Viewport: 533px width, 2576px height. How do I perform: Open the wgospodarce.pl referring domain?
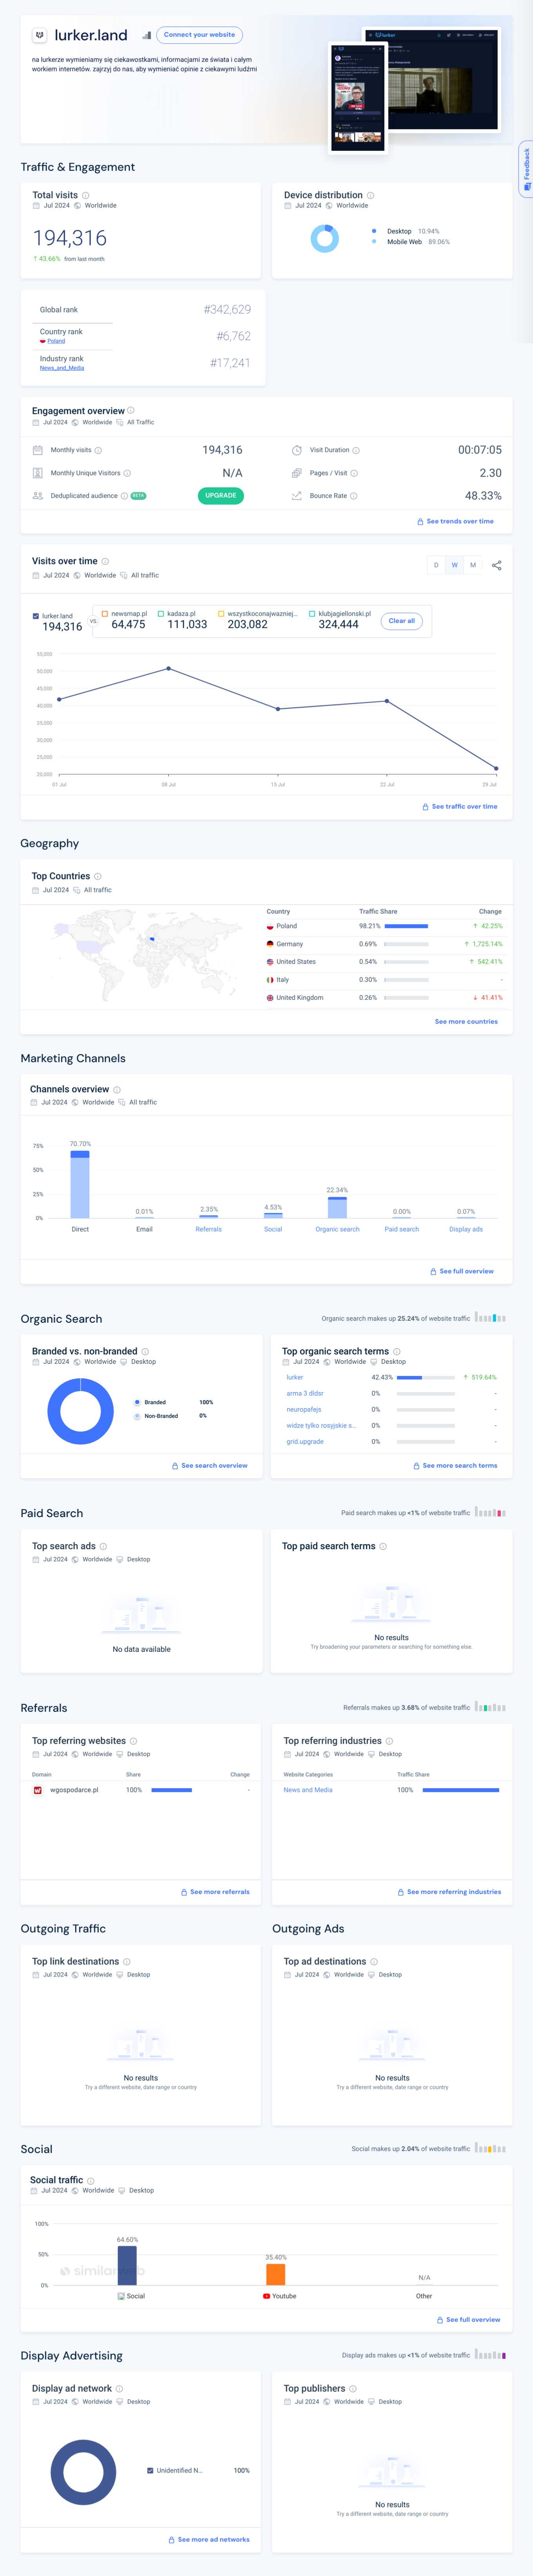tap(74, 1790)
